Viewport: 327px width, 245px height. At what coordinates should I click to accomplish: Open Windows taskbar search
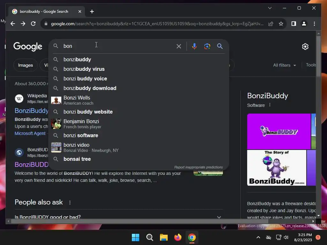point(149,237)
